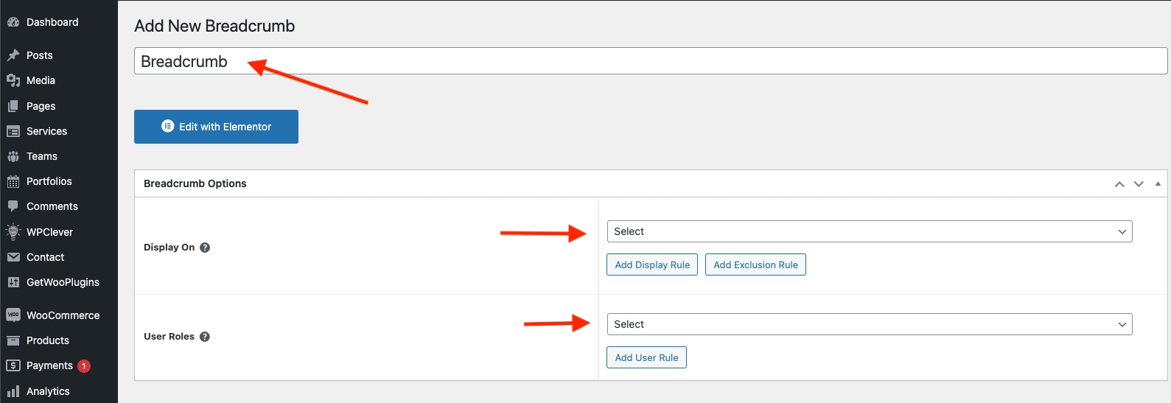Open the Display On select dropdown
1171x403 pixels.
tap(869, 231)
